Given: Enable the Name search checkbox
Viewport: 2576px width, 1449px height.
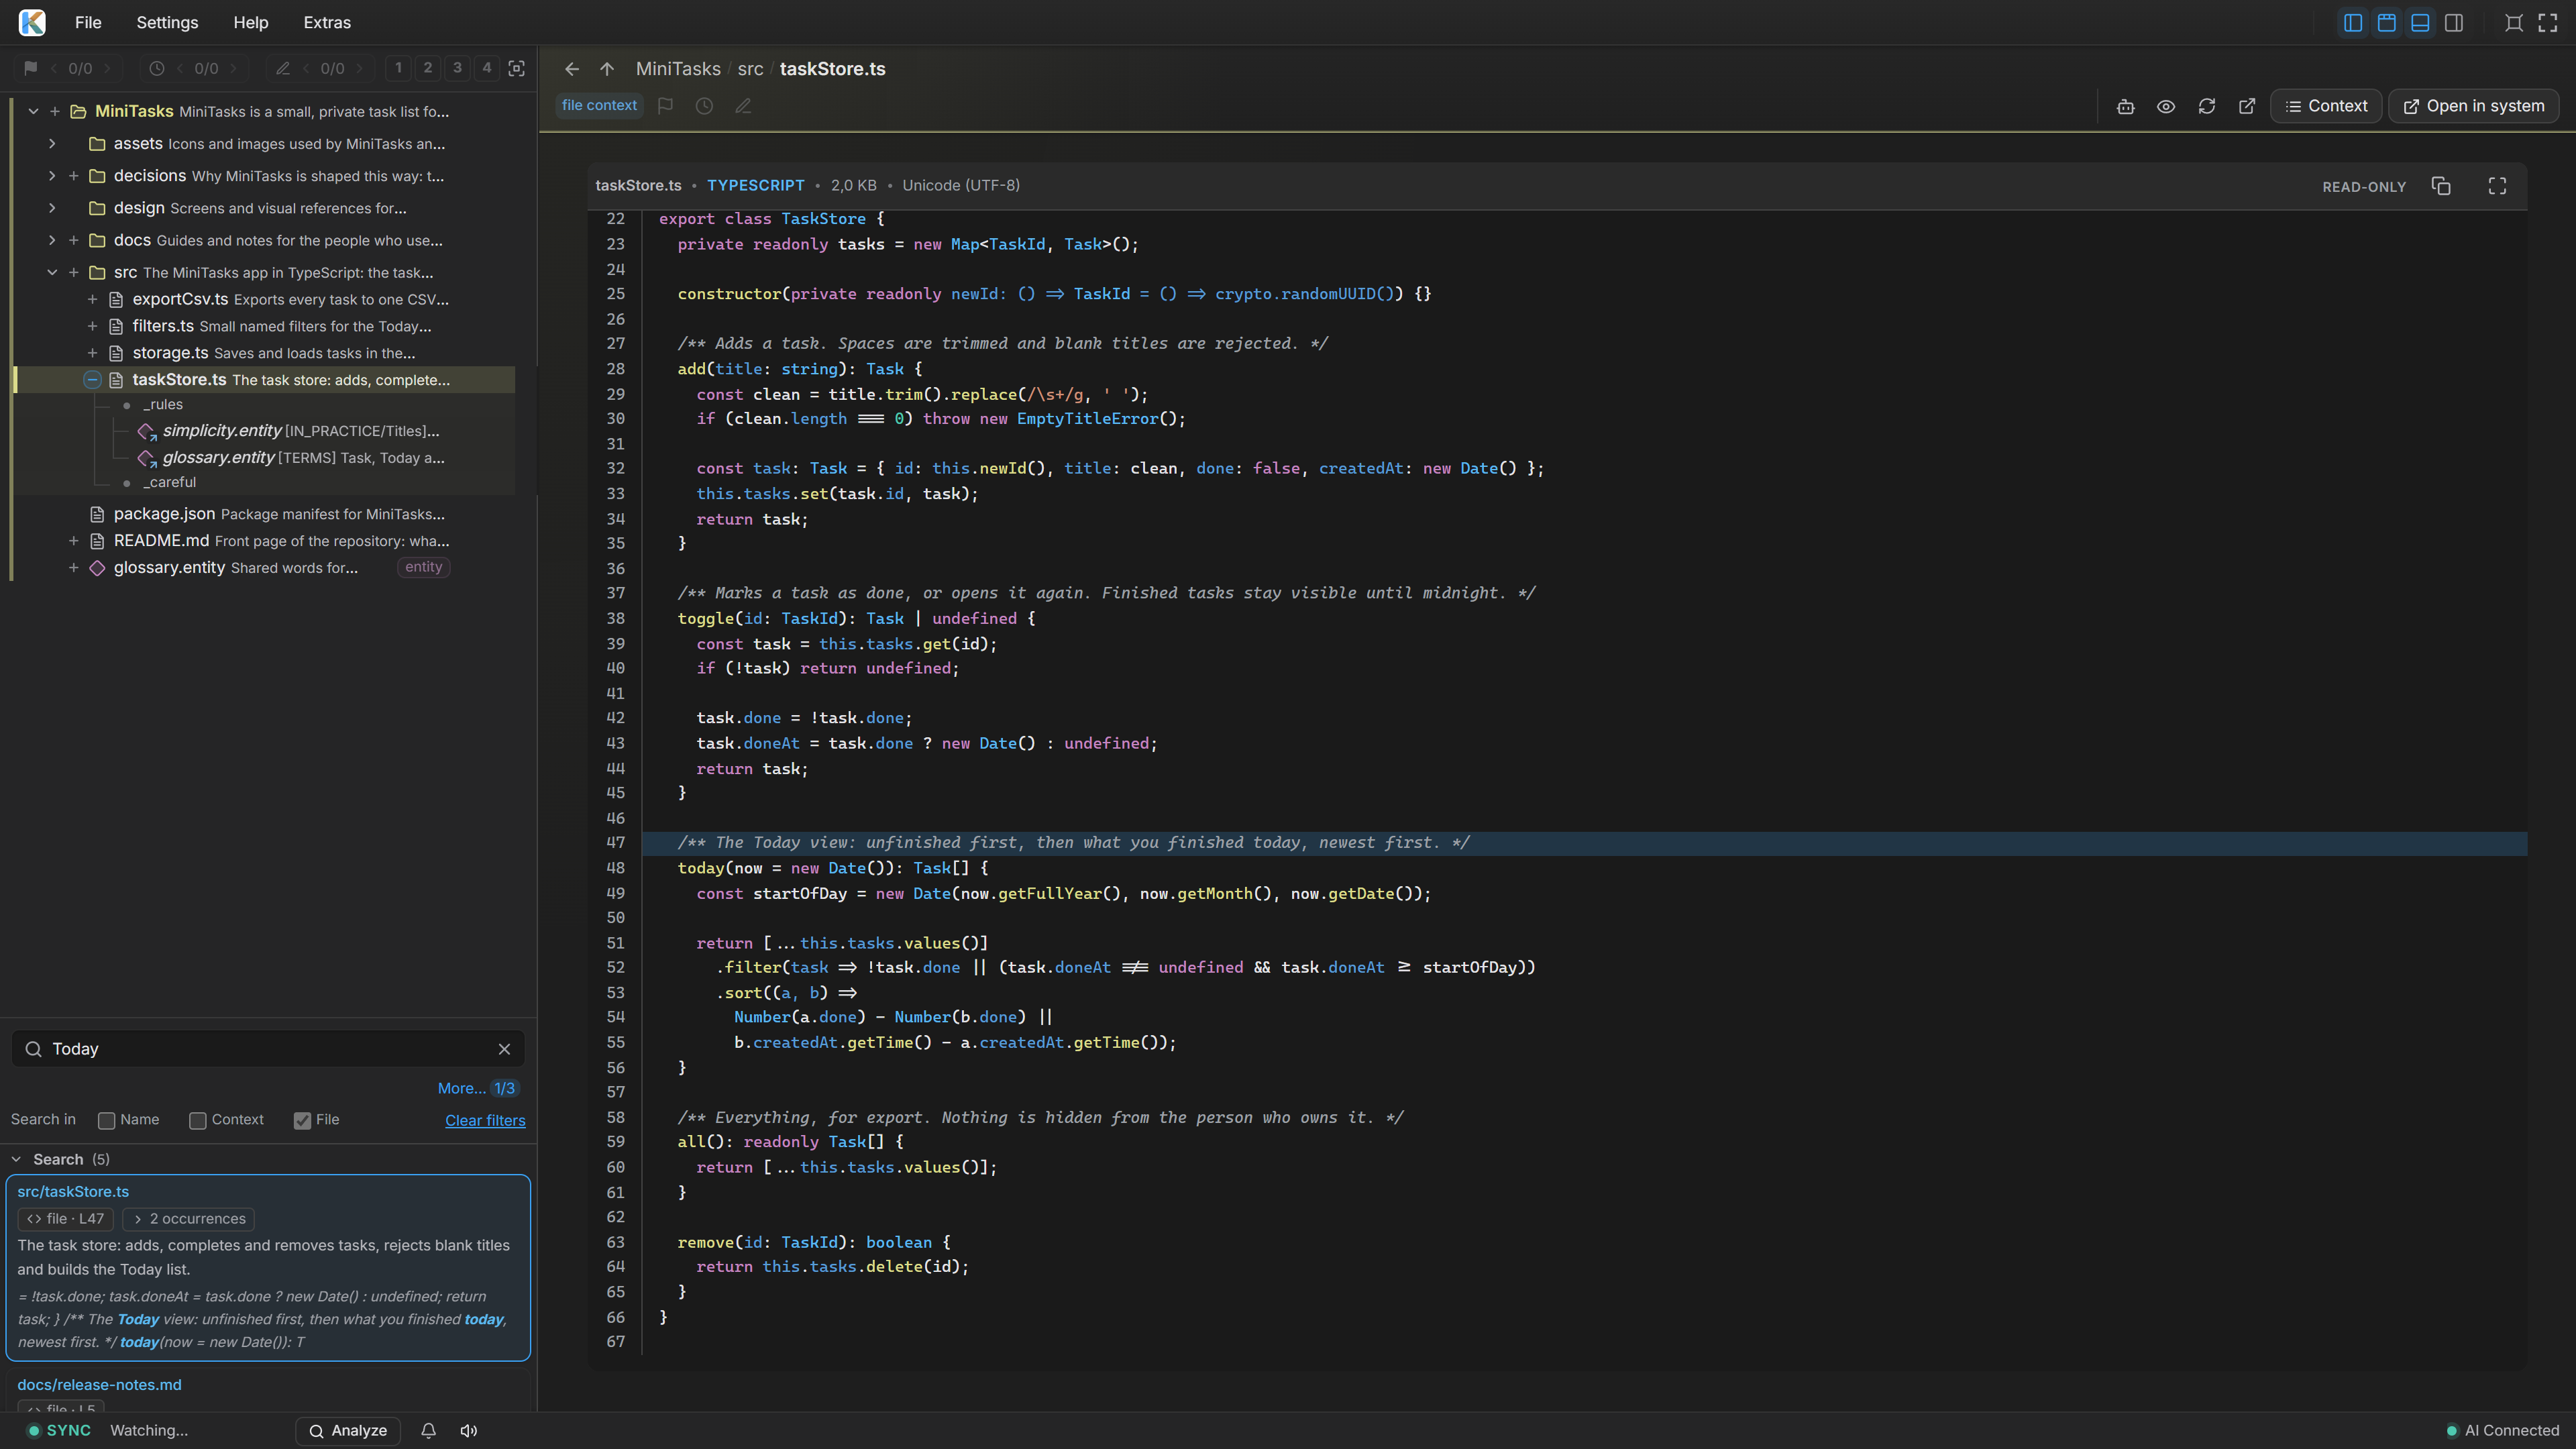Looking at the screenshot, I should [x=107, y=1120].
